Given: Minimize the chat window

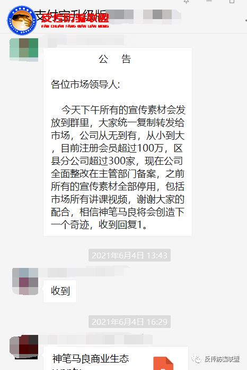Looking at the screenshot, I should (209, 2).
